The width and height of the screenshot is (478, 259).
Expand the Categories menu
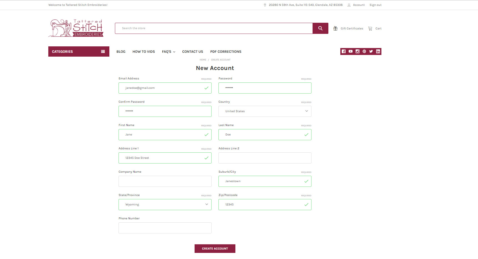click(x=79, y=52)
